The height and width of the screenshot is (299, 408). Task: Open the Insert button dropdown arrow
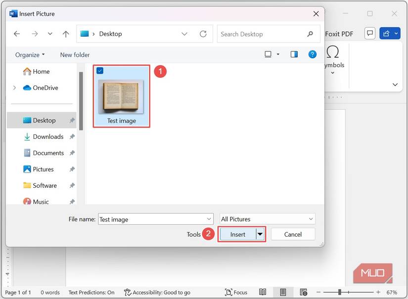tap(260, 235)
